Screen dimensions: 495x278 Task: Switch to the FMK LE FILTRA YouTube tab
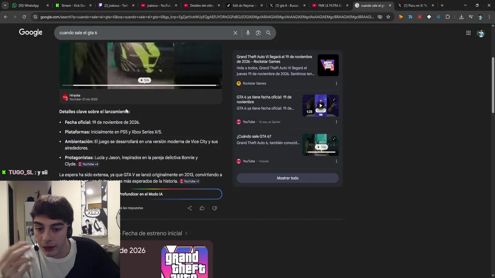coord(330,5)
